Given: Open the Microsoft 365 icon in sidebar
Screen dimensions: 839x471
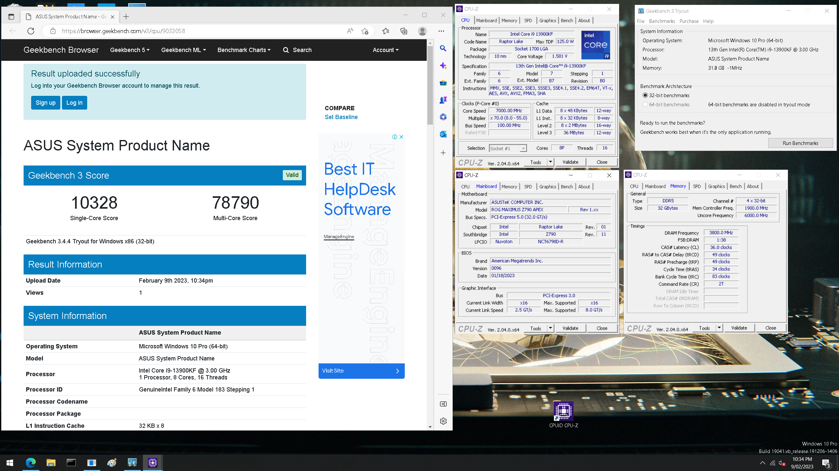Looking at the screenshot, I should (443, 117).
